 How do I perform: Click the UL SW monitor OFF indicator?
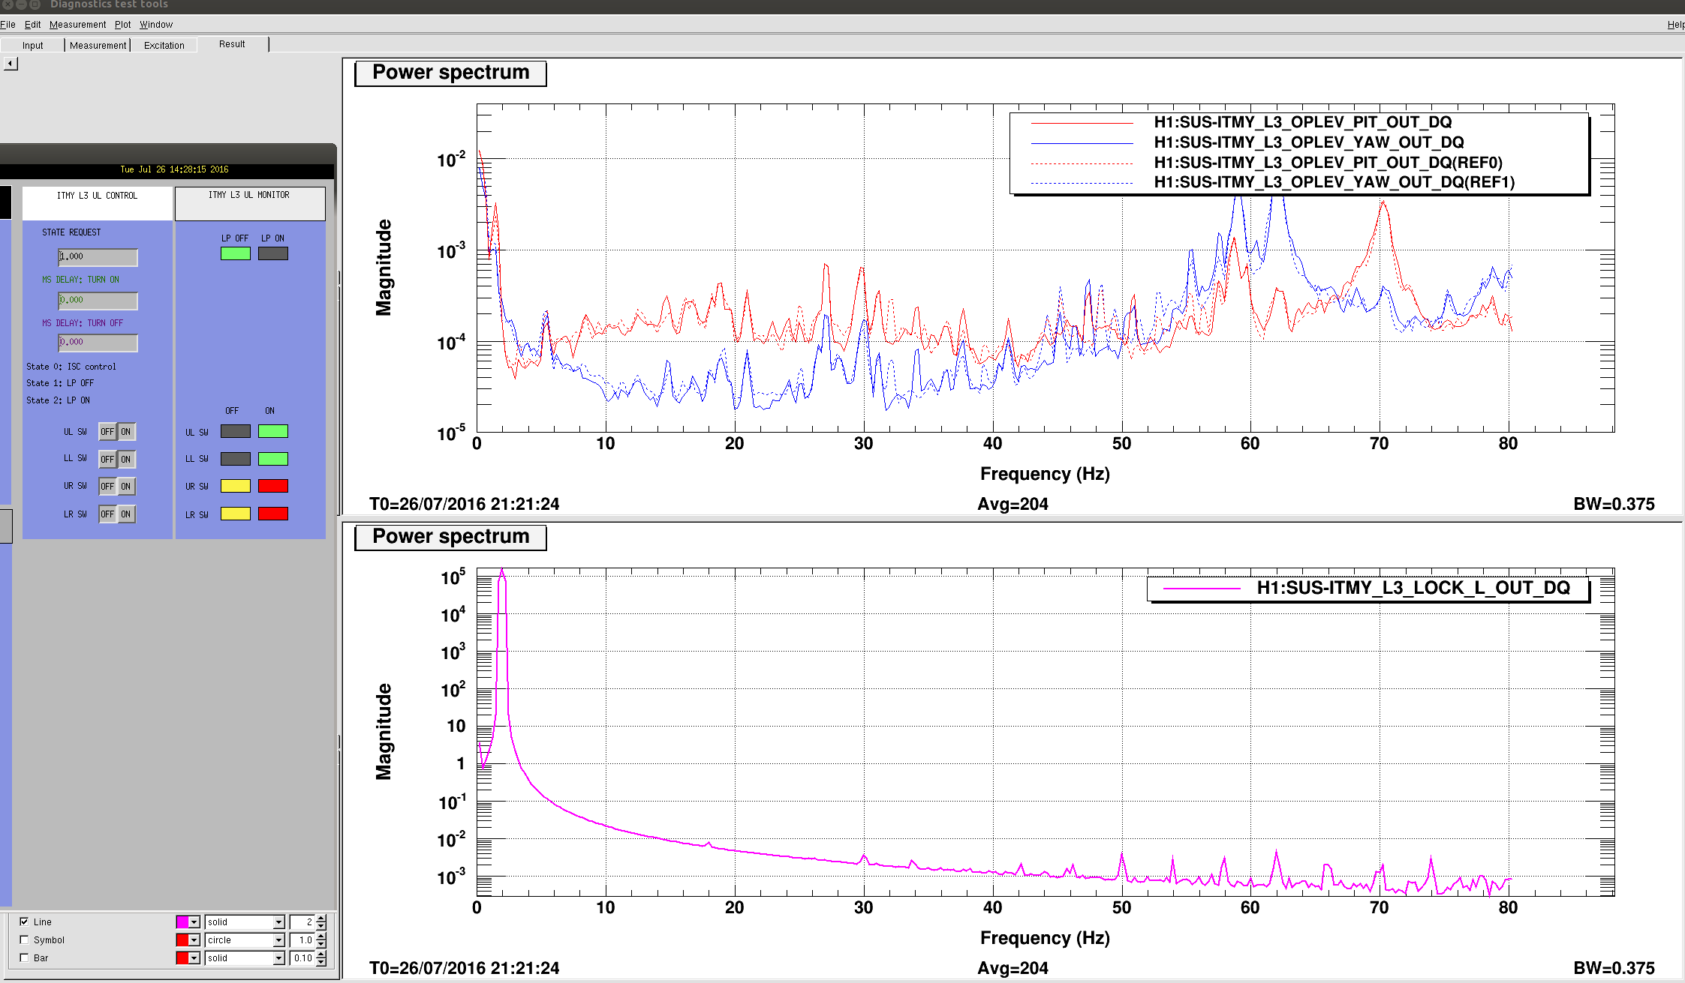[x=235, y=431]
